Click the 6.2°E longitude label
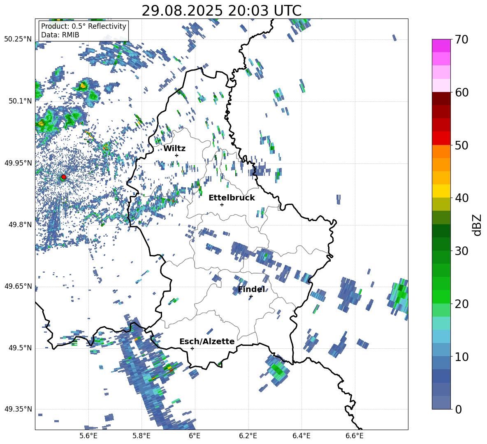 click(x=248, y=436)
